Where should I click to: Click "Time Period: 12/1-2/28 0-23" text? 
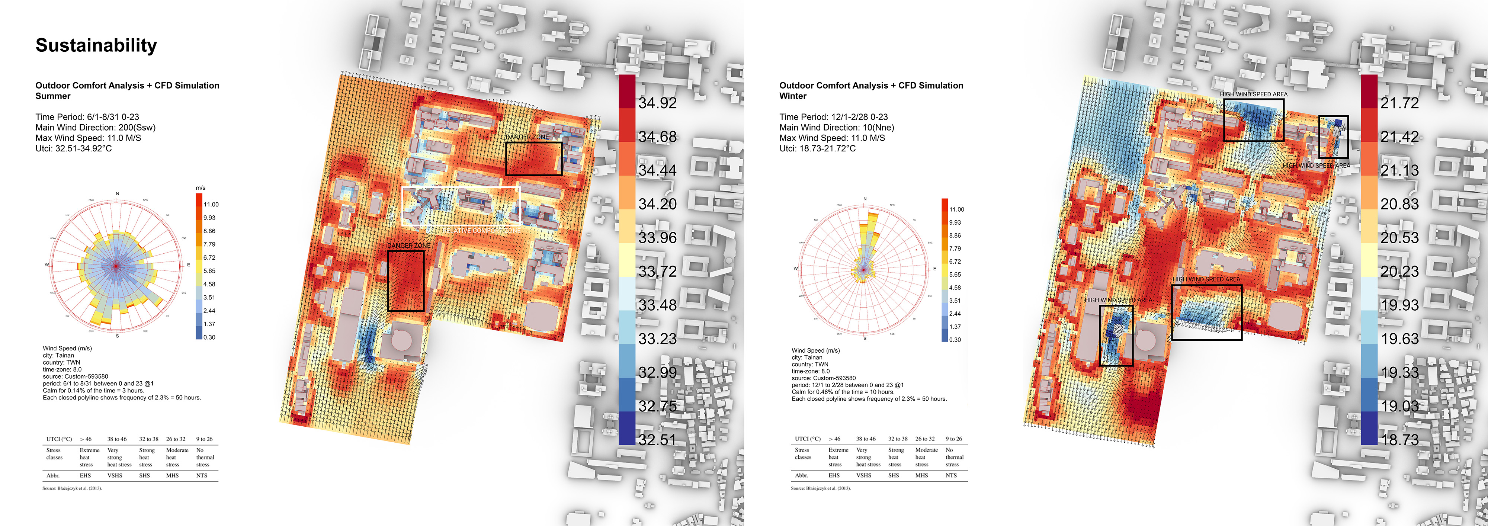click(x=834, y=117)
